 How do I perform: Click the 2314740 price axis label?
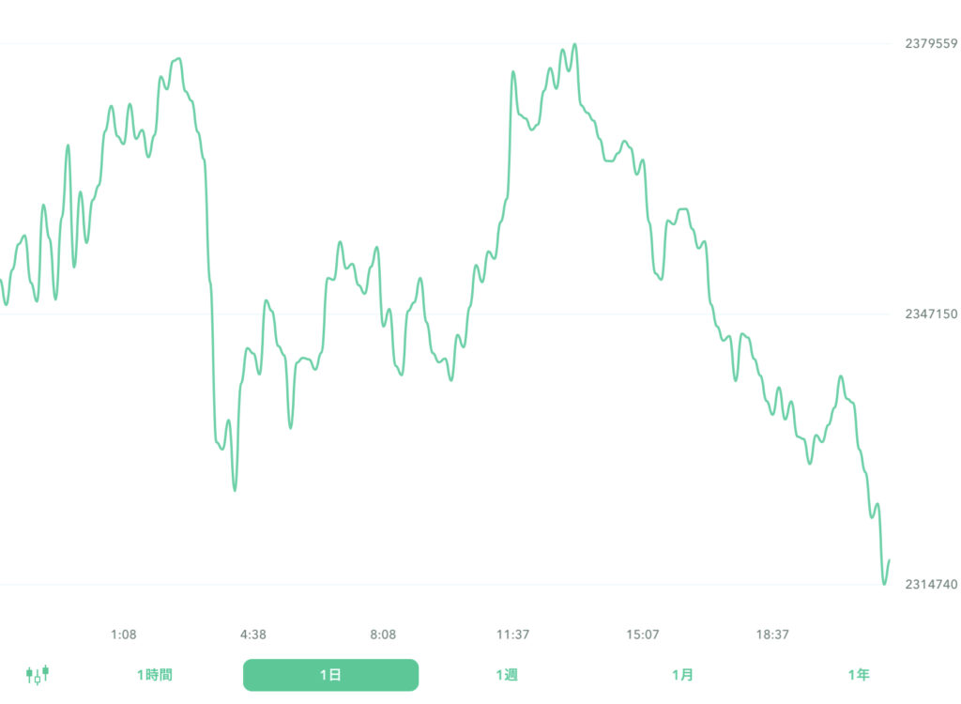click(931, 585)
